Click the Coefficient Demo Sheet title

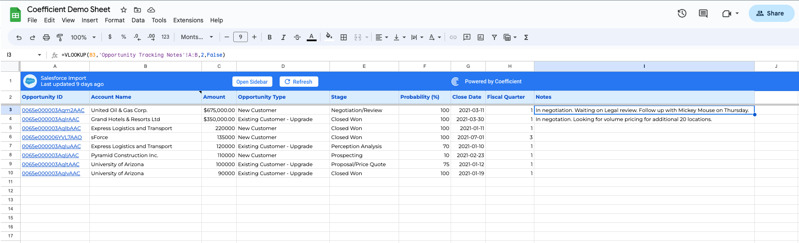coord(69,9)
